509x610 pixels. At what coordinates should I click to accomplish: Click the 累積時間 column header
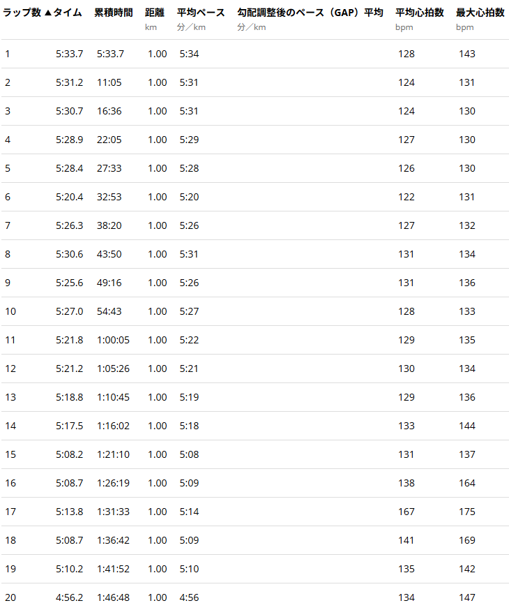pos(114,13)
